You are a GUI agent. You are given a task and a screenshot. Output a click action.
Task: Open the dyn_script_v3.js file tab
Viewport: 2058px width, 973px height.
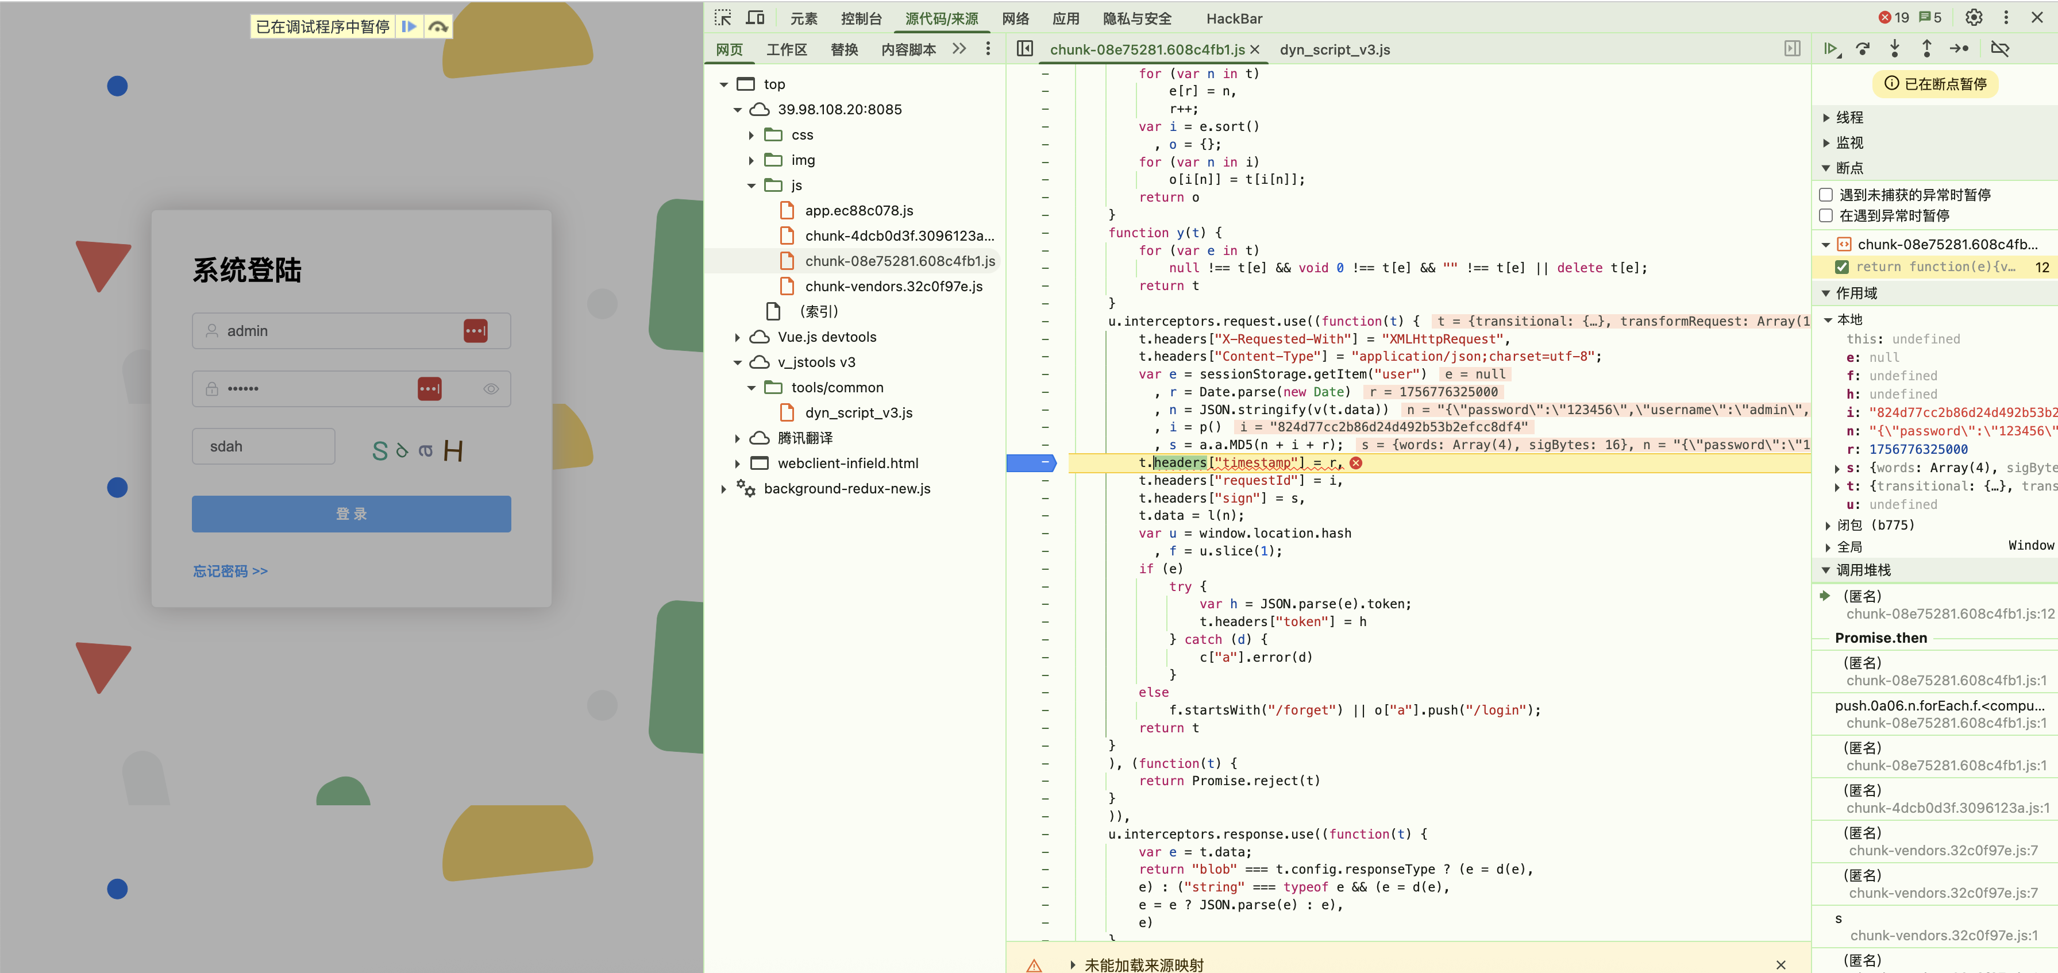[1334, 49]
